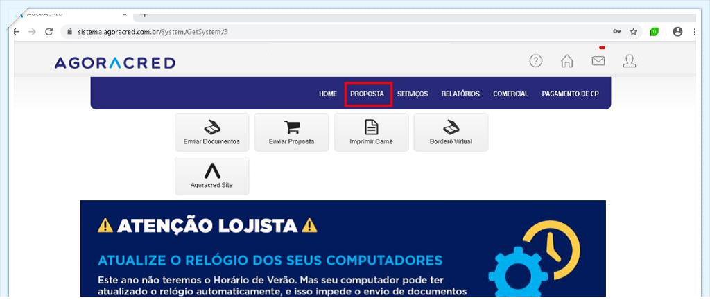The width and height of the screenshot is (710, 300).
Task: Open the PROPOSTA menu
Action: pyautogui.click(x=367, y=94)
